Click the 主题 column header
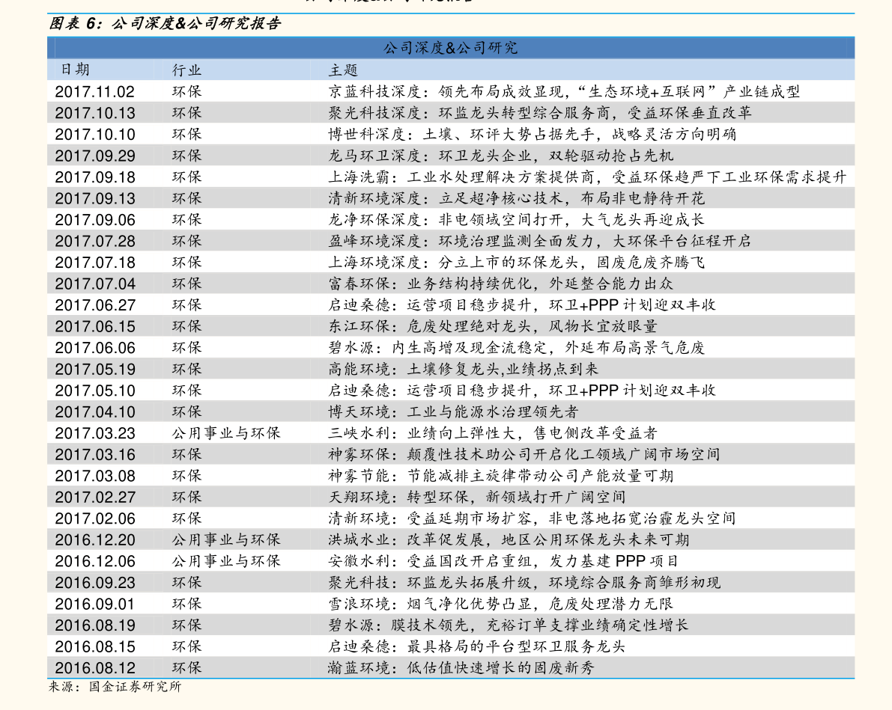 [343, 70]
